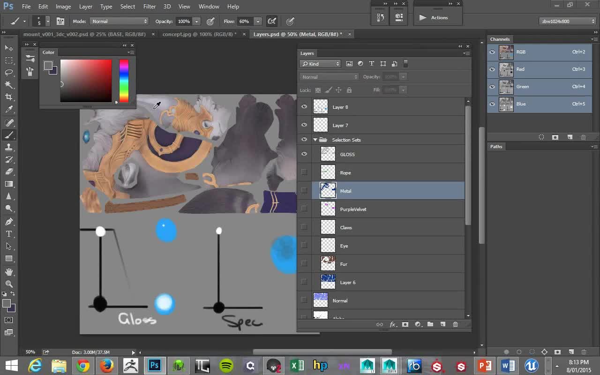Open the Opacity dropdown arrow in options bar
Screen dimensions: 600x375
tap(197, 21)
